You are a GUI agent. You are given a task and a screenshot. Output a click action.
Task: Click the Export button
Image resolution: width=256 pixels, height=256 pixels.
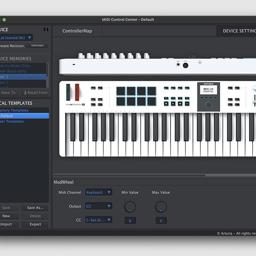click(35, 224)
